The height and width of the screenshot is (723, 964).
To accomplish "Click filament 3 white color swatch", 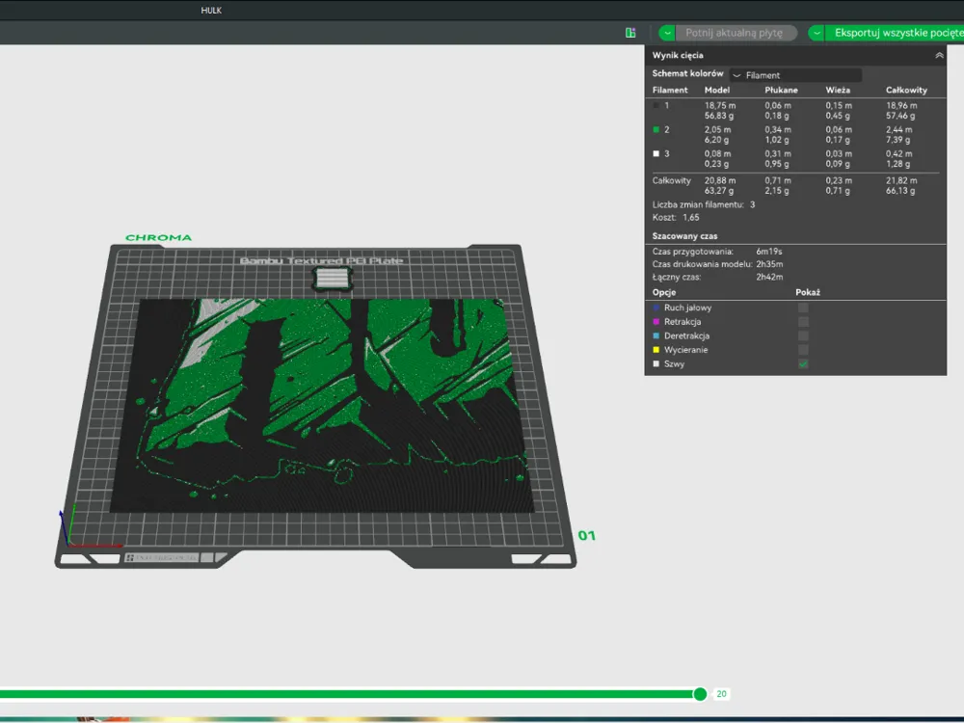I will [656, 153].
